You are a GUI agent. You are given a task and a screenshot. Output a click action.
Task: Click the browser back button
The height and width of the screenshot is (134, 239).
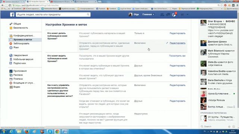click(x=3, y=5)
